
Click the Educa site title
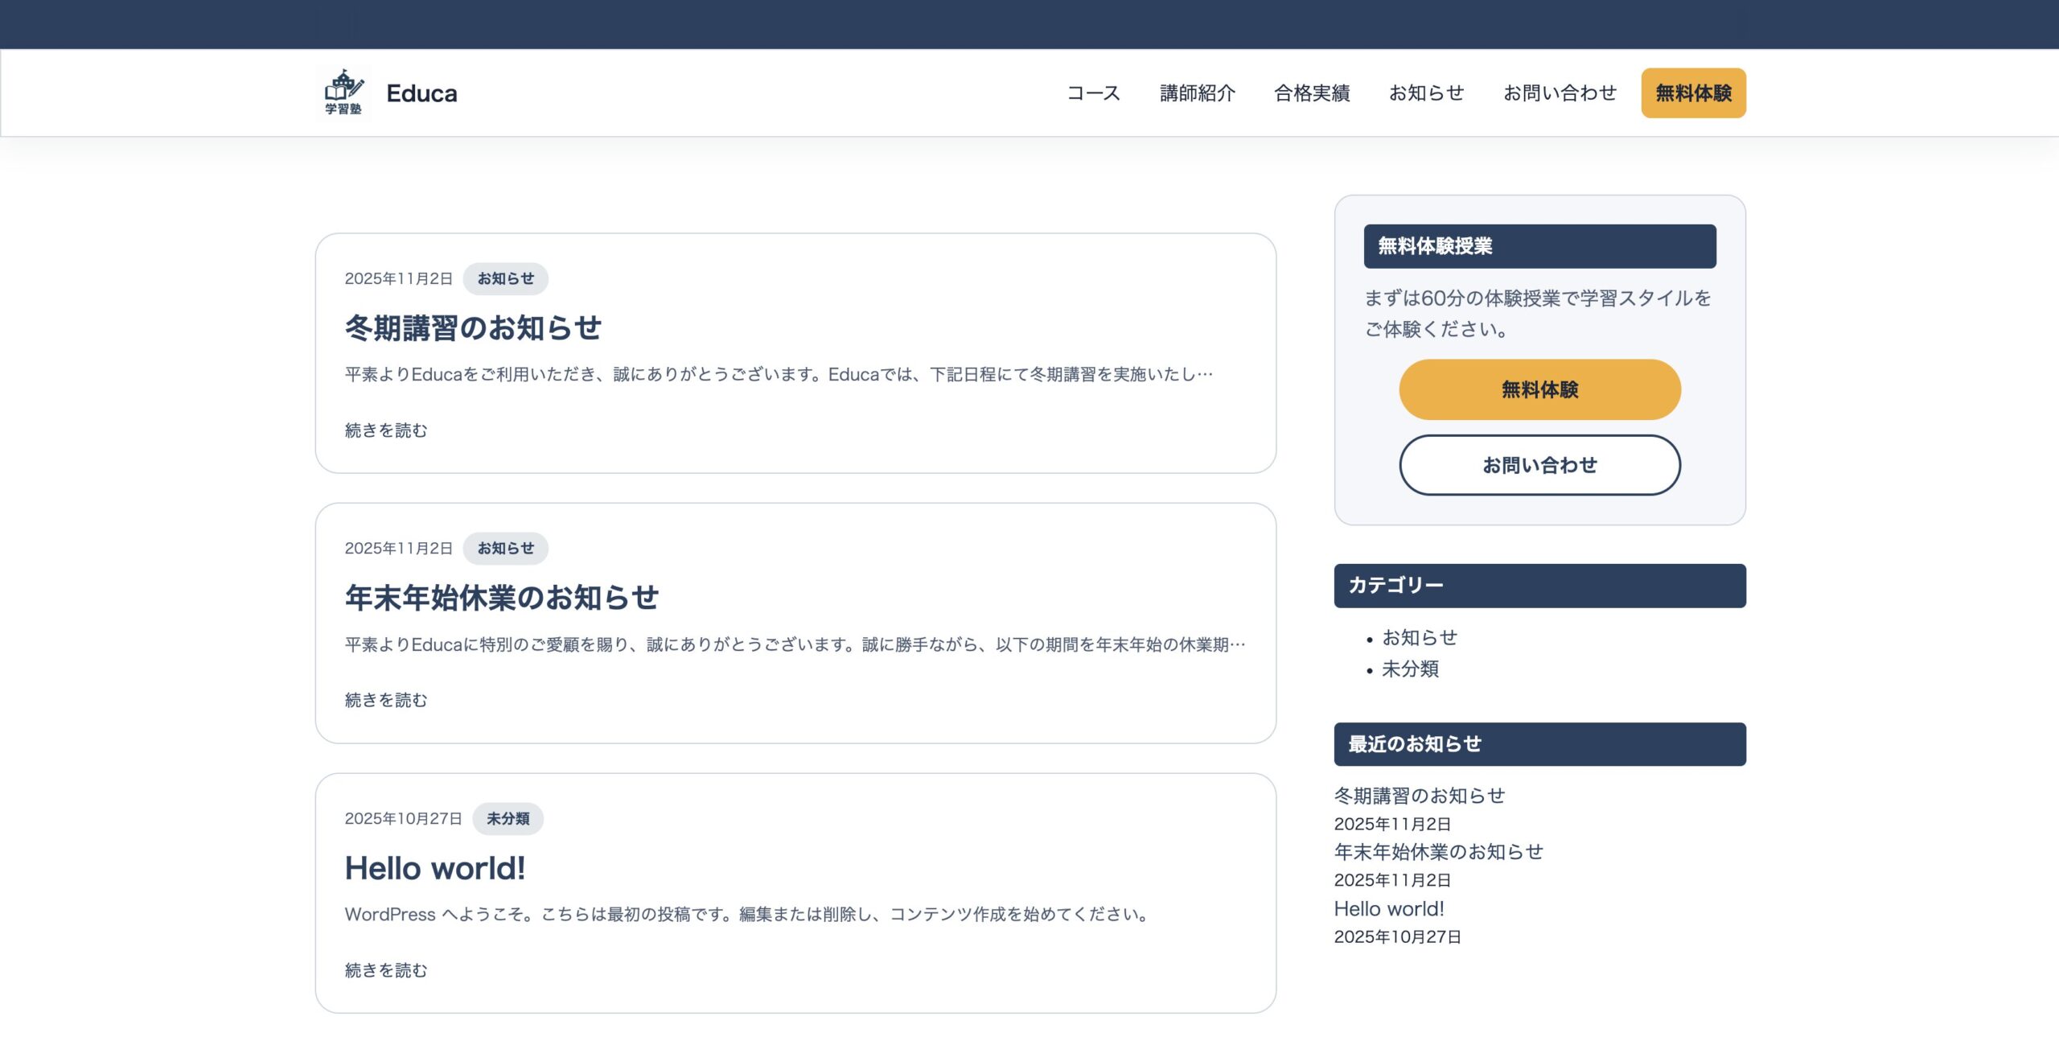[421, 93]
